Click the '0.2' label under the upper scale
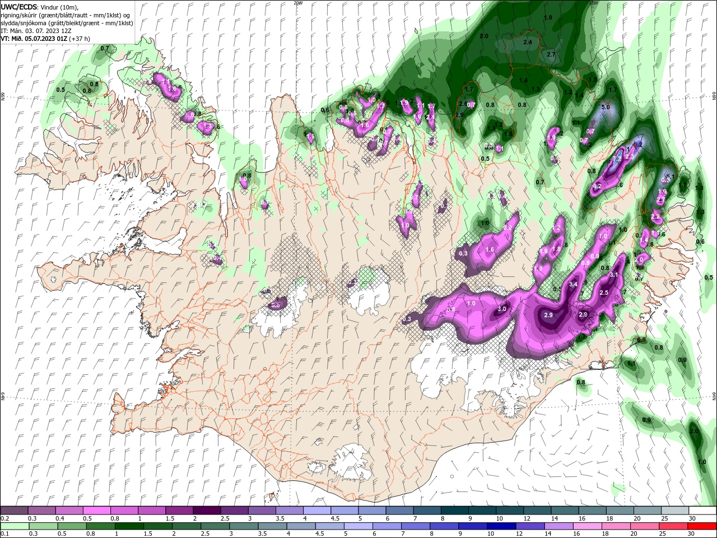Viewport: 717px width, 538px height. [x=5, y=518]
